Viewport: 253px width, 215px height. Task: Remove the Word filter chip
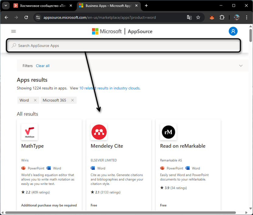(35, 100)
